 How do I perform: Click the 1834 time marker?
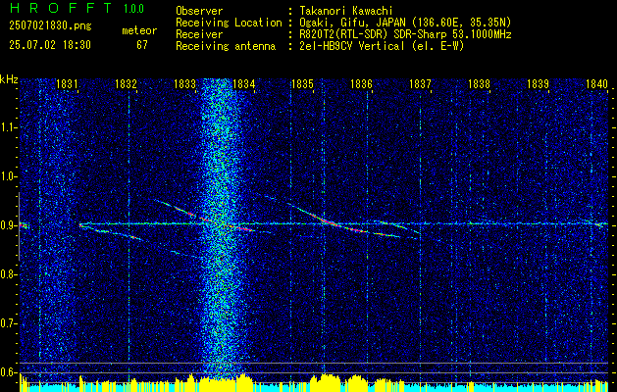pos(243,83)
